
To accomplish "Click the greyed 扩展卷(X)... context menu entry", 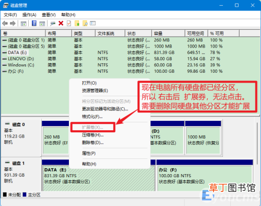I will pos(92,128).
